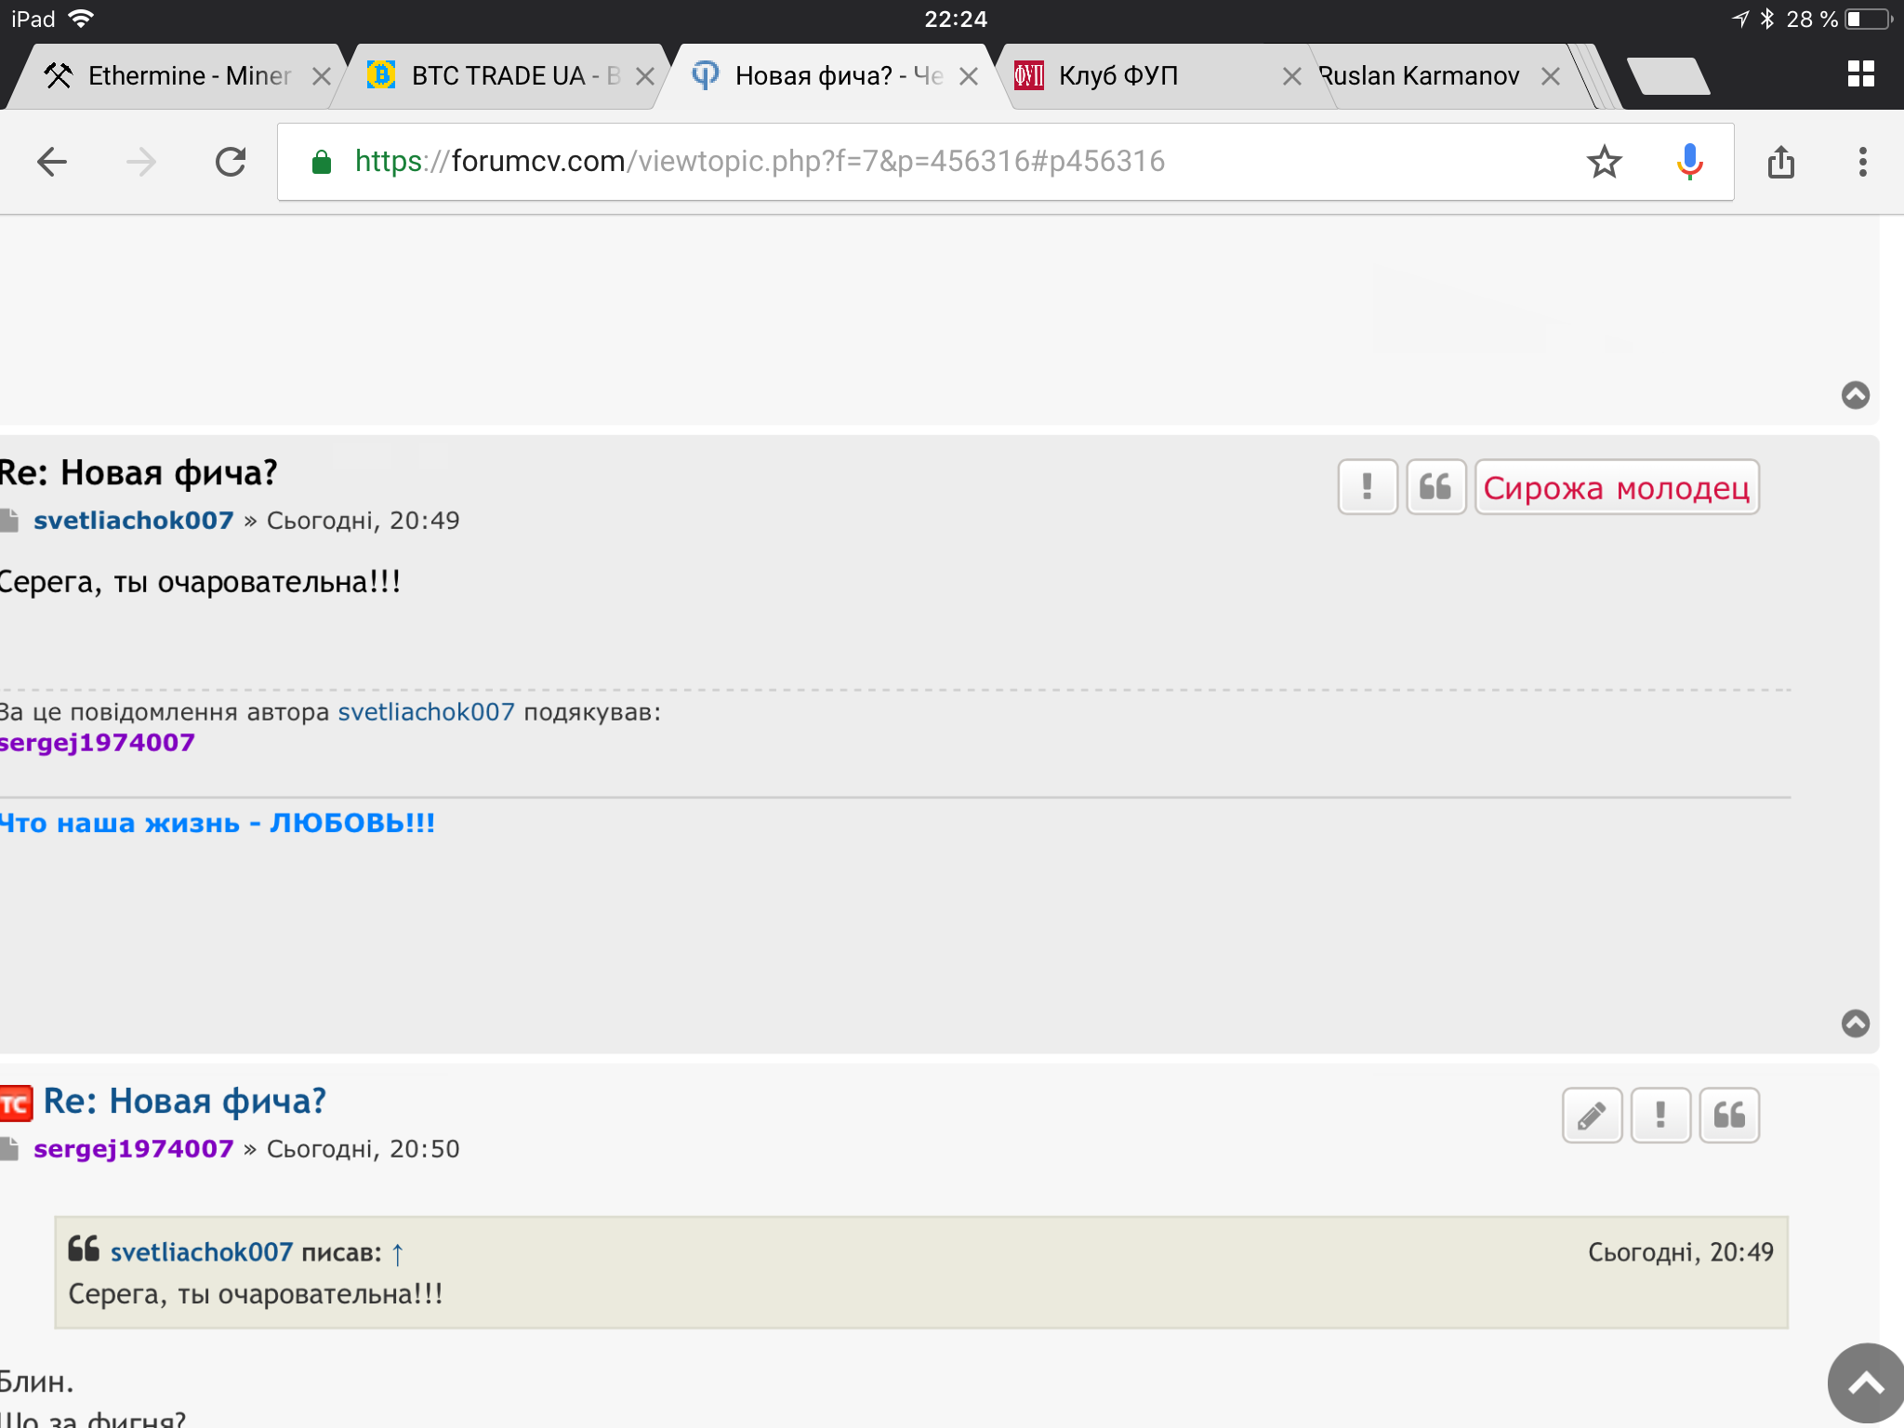Open the share sheet icon
This screenshot has height=1428, width=1904.
click(1780, 162)
